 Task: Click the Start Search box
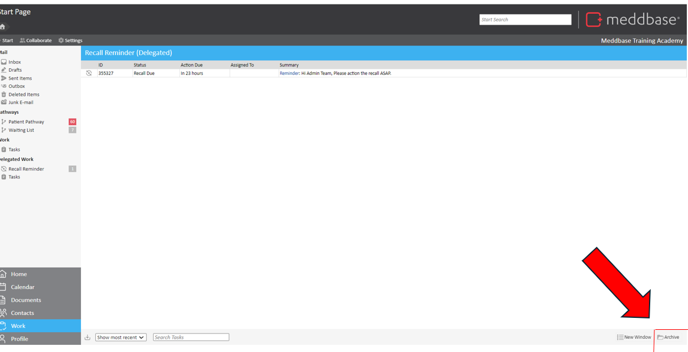525,20
